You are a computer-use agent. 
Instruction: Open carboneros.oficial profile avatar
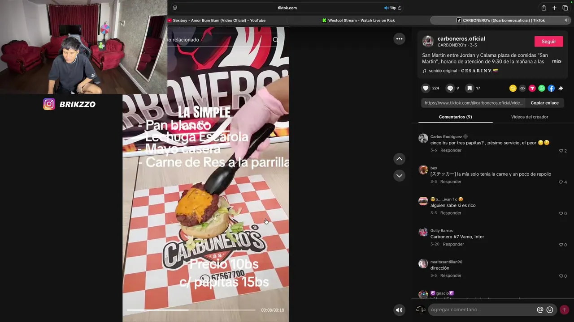click(428, 42)
